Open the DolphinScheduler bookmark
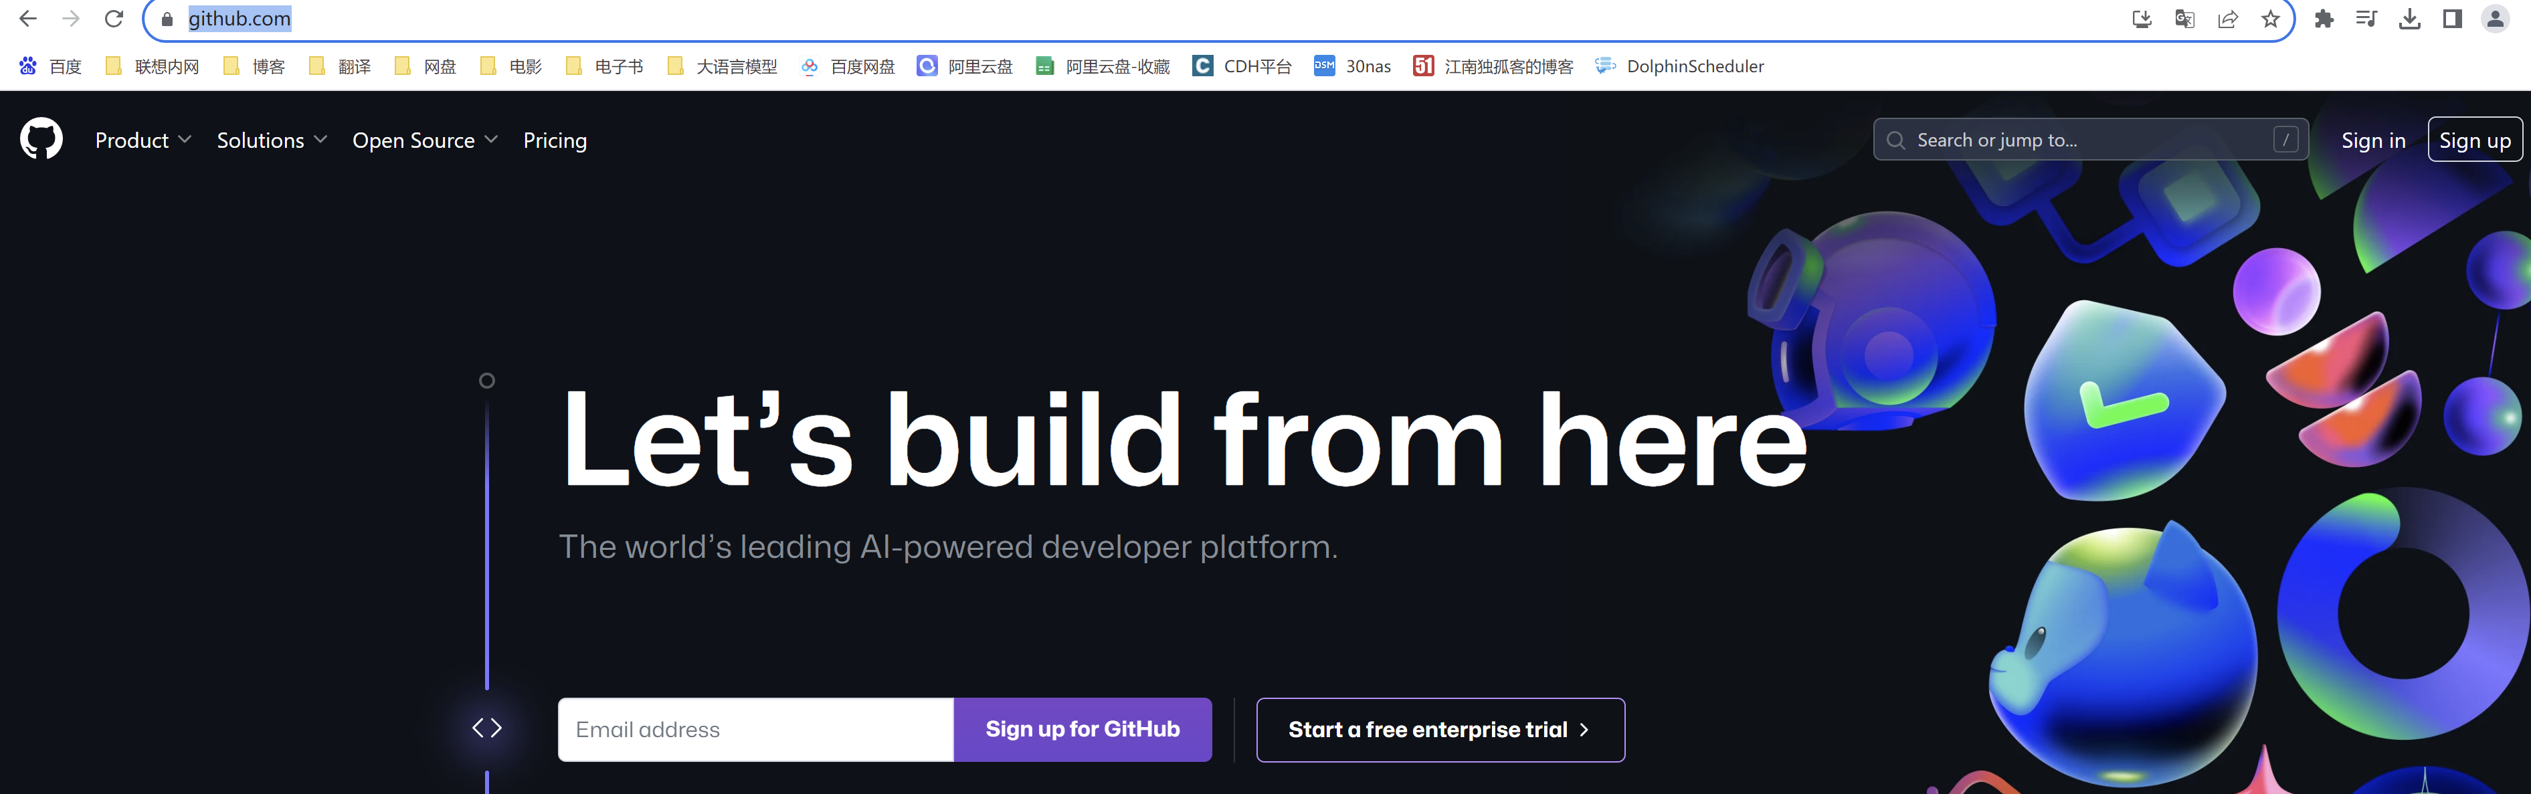The width and height of the screenshot is (2531, 794). 1679,66
